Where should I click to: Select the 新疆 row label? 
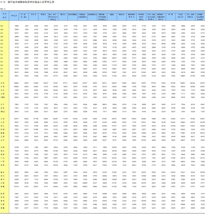click(3, 208)
